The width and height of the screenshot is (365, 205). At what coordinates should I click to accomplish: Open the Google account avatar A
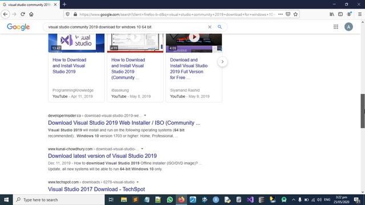coord(348,27)
